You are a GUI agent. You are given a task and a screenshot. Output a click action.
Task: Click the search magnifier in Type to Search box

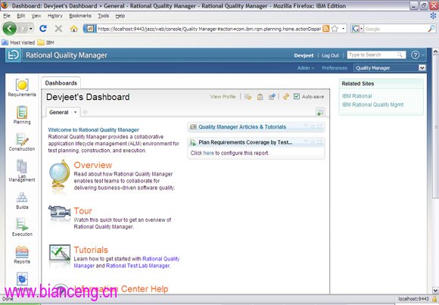tap(400, 55)
